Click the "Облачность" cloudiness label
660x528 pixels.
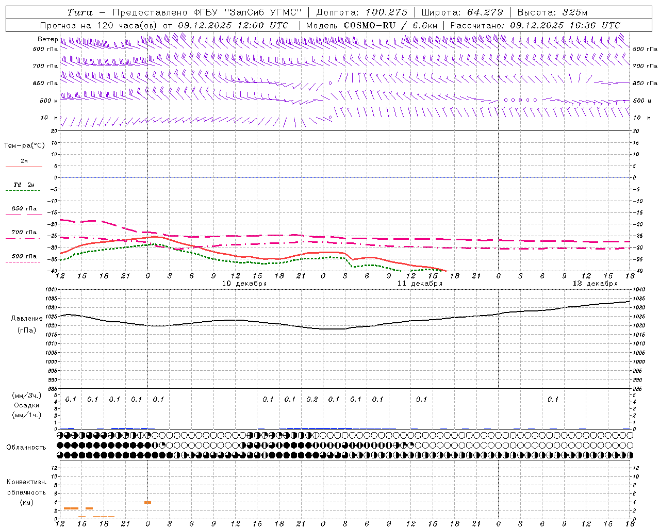pos(26,448)
